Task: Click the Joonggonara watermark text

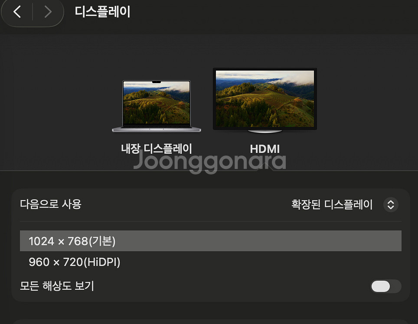Action: [210, 161]
